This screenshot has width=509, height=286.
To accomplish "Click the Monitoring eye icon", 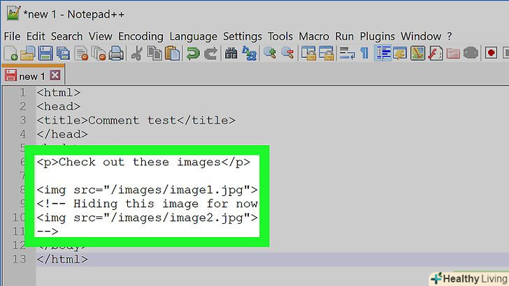I will pos(471,53).
